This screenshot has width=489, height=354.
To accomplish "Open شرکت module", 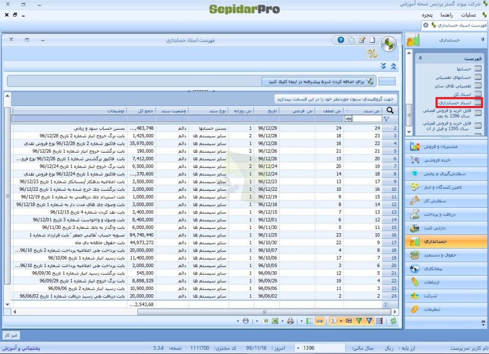I will pos(447,296).
